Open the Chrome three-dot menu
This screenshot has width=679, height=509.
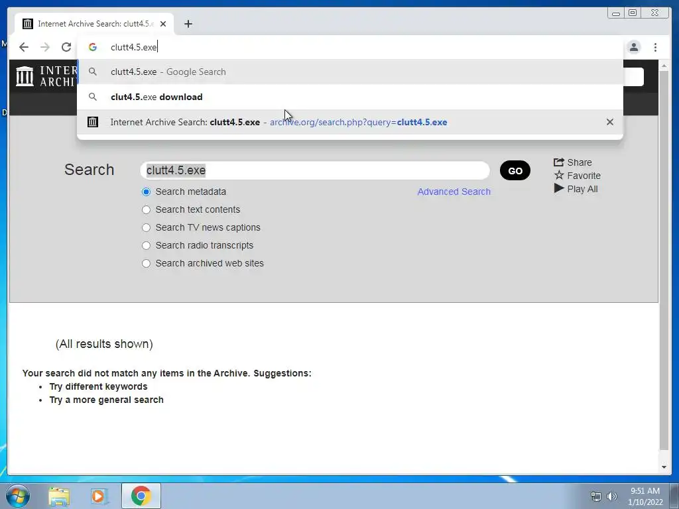point(655,47)
